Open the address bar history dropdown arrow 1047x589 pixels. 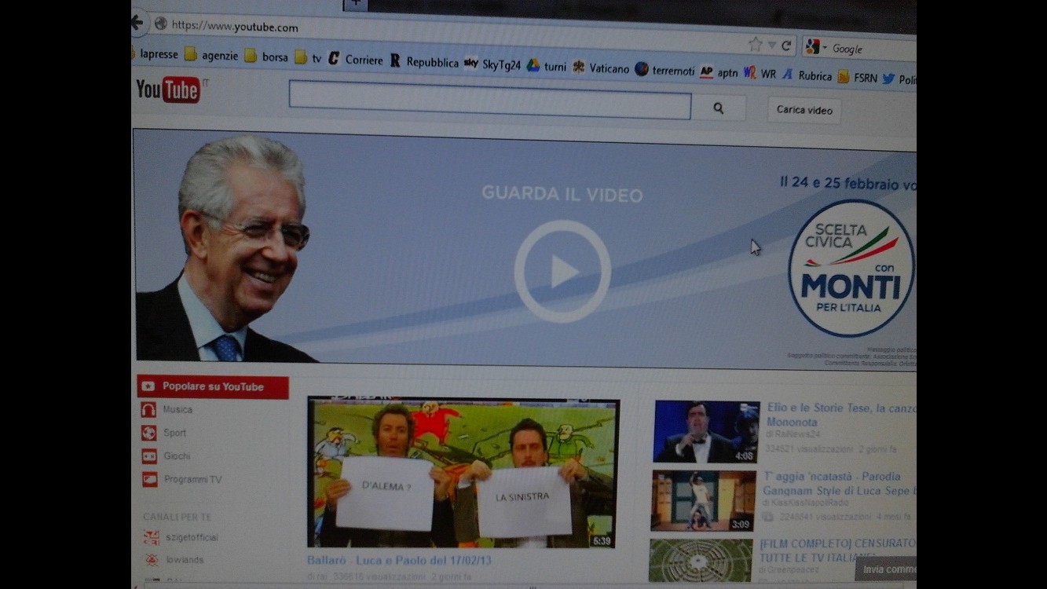(772, 46)
